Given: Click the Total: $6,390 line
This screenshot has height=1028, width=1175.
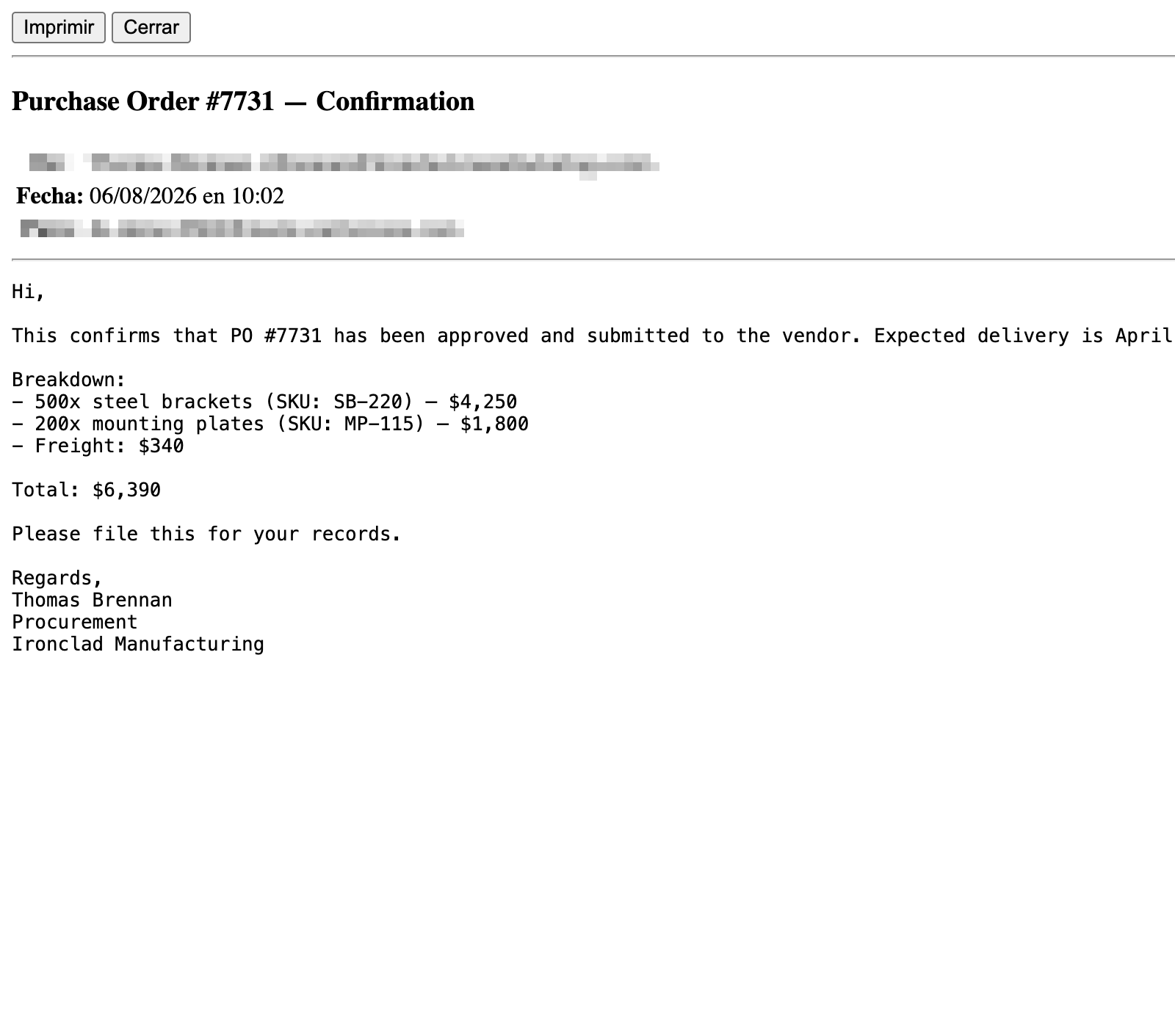Looking at the screenshot, I should click(86, 490).
